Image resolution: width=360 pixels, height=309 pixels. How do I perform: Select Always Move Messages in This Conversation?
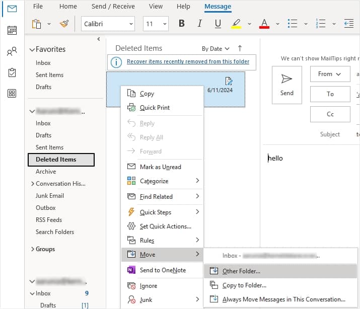point(280,299)
